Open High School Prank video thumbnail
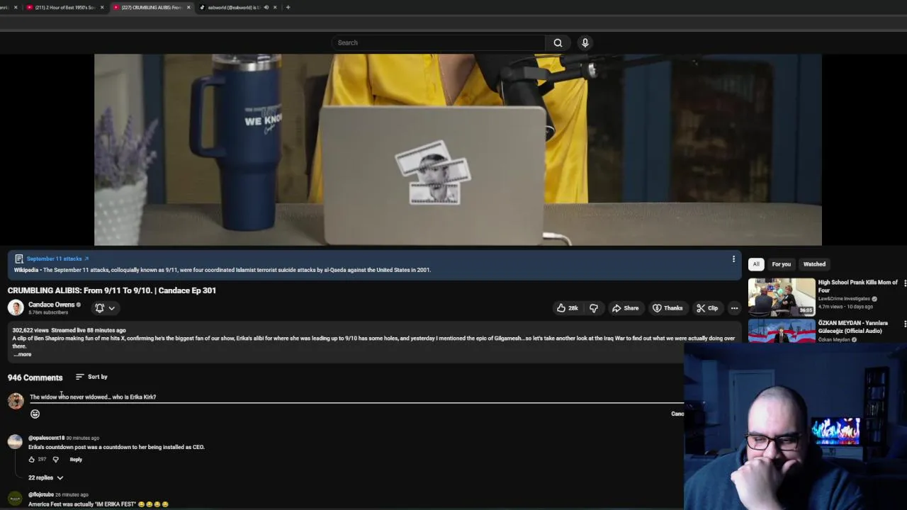This screenshot has height=510, width=907. pyautogui.click(x=782, y=297)
